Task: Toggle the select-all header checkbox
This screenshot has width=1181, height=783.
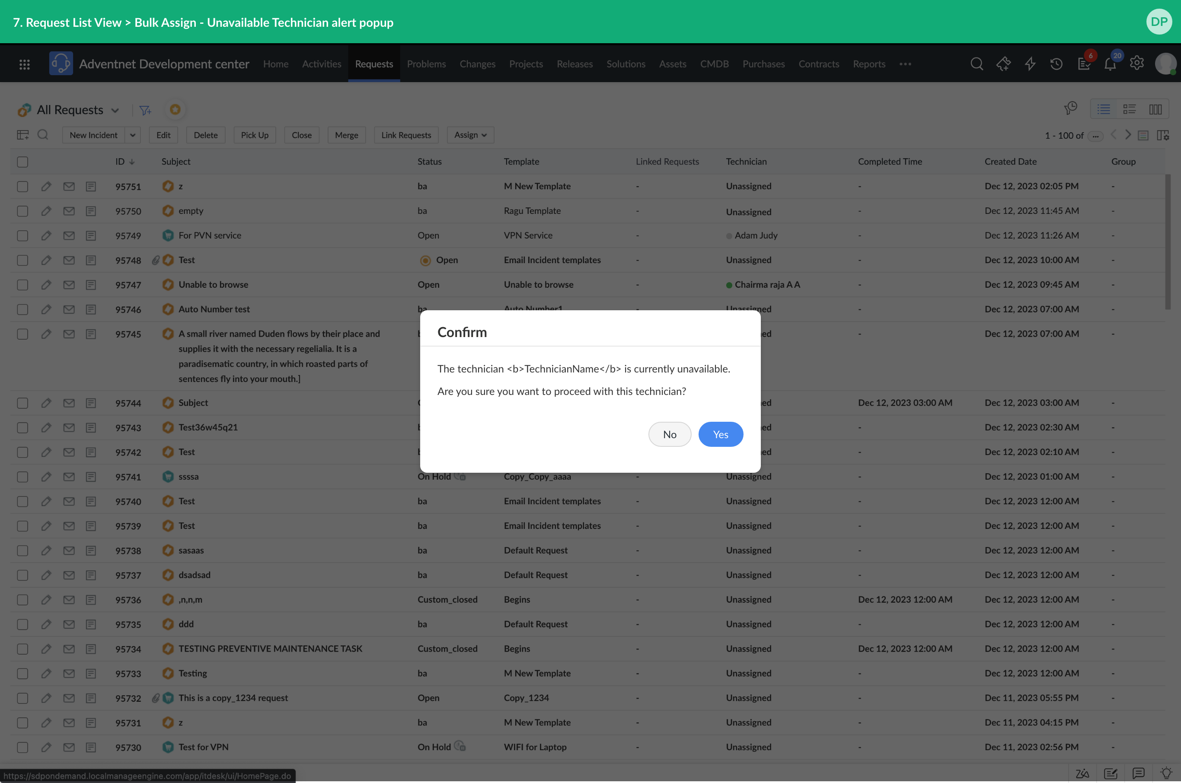Action: click(x=22, y=162)
